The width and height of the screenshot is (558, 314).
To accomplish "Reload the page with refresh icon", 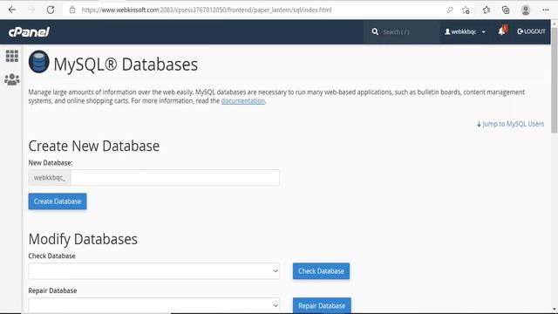I will pos(51,10).
